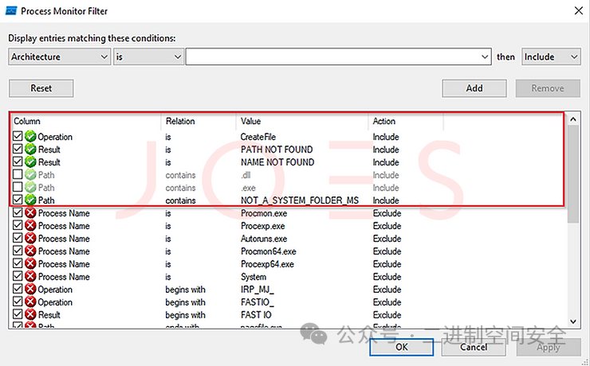Click green icon beside PATH NOT FOUND result
This screenshot has width=590, height=366.
[30, 150]
